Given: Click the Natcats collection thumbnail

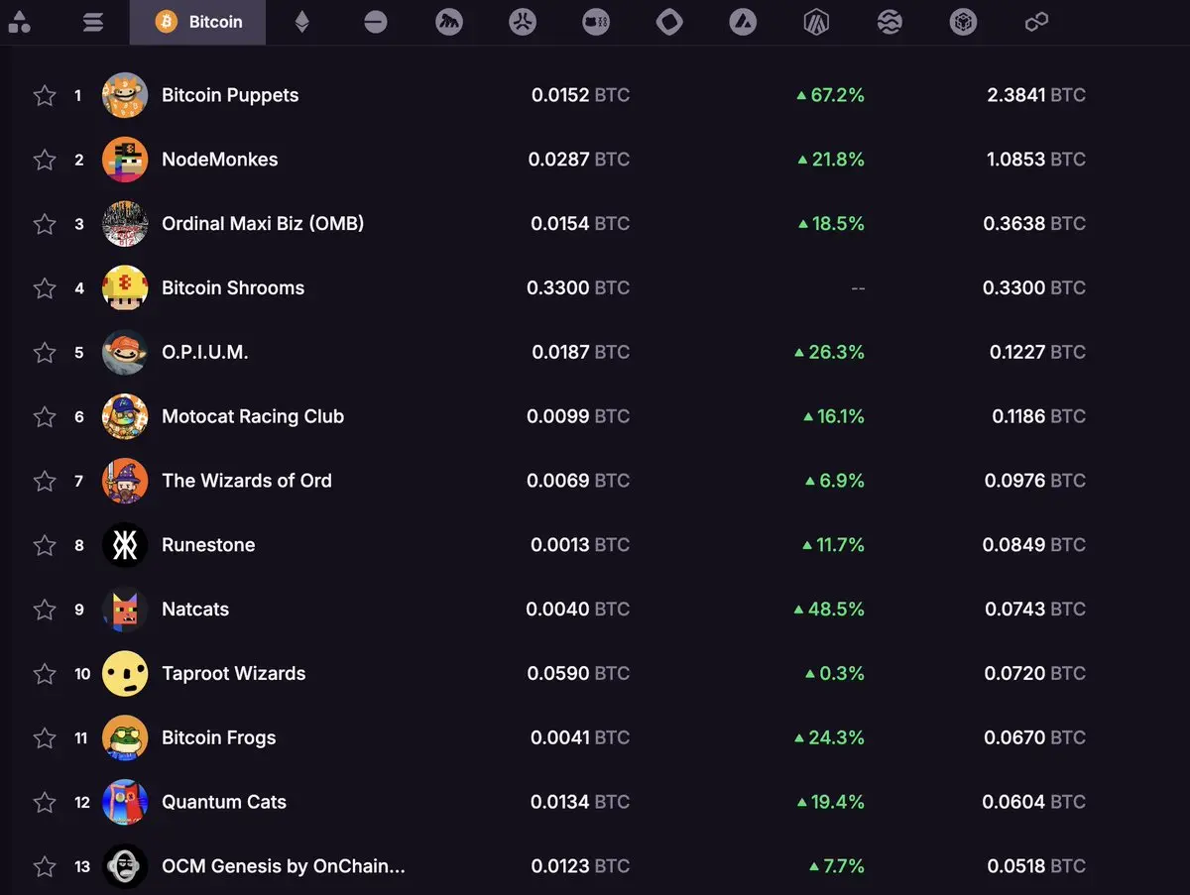Looking at the screenshot, I should 125,610.
